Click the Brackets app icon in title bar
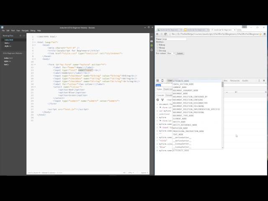The width and height of the screenshot is (268, 201). pyautogui.click(x=2, y=27)
